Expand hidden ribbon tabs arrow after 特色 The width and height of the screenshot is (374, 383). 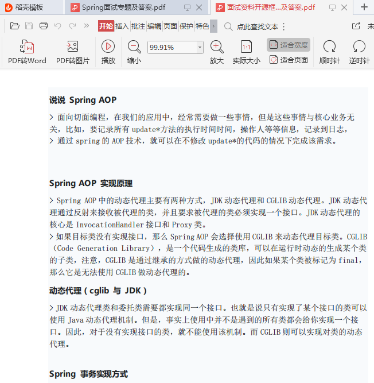[213, 26]
